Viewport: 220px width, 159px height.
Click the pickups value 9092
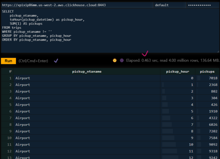tap(213, 144)
